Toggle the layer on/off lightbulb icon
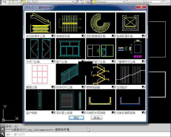171x137 pixels. (x=10, y=2)
